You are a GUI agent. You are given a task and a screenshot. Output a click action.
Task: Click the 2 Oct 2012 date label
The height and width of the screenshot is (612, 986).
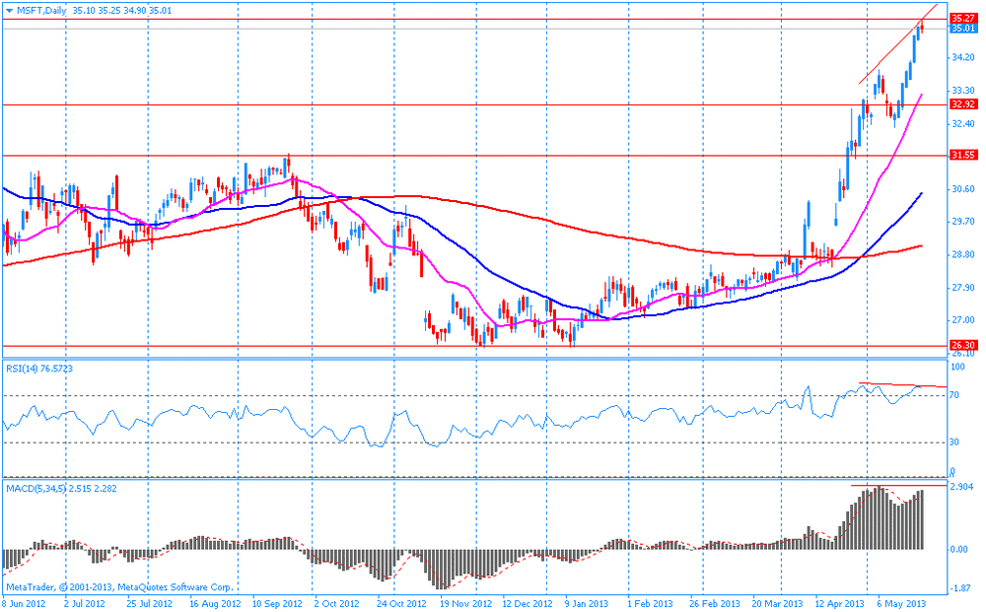(x=335, y=604)
